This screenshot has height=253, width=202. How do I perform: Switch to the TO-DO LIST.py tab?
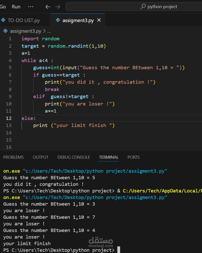tap(24, 20)
